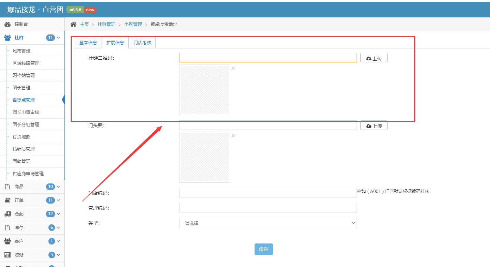Expand the 商品 menu chevron
Image resolution: width=490 pixels, height=267 pixels.
(x=58, y=187)
